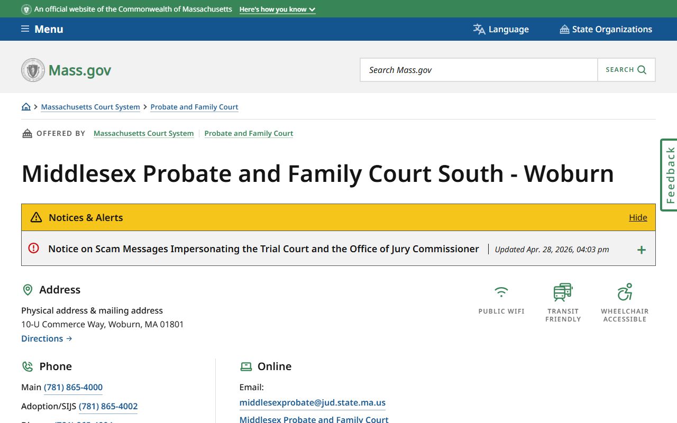Open Massachusetts Court System breadcrumb link
The image size is (677, 423).
pos(90,107)
